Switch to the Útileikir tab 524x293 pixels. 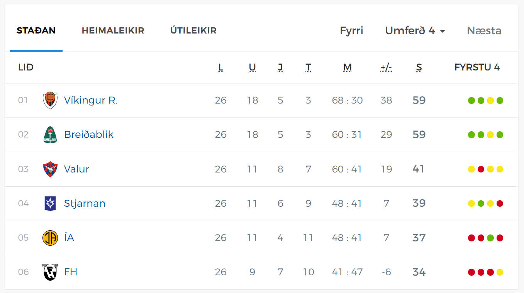193,31
